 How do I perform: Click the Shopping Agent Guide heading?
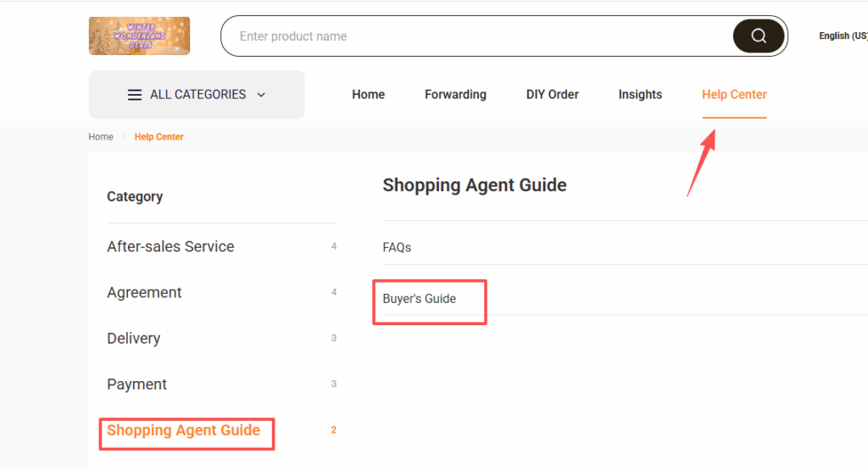(x=475, y=185)
